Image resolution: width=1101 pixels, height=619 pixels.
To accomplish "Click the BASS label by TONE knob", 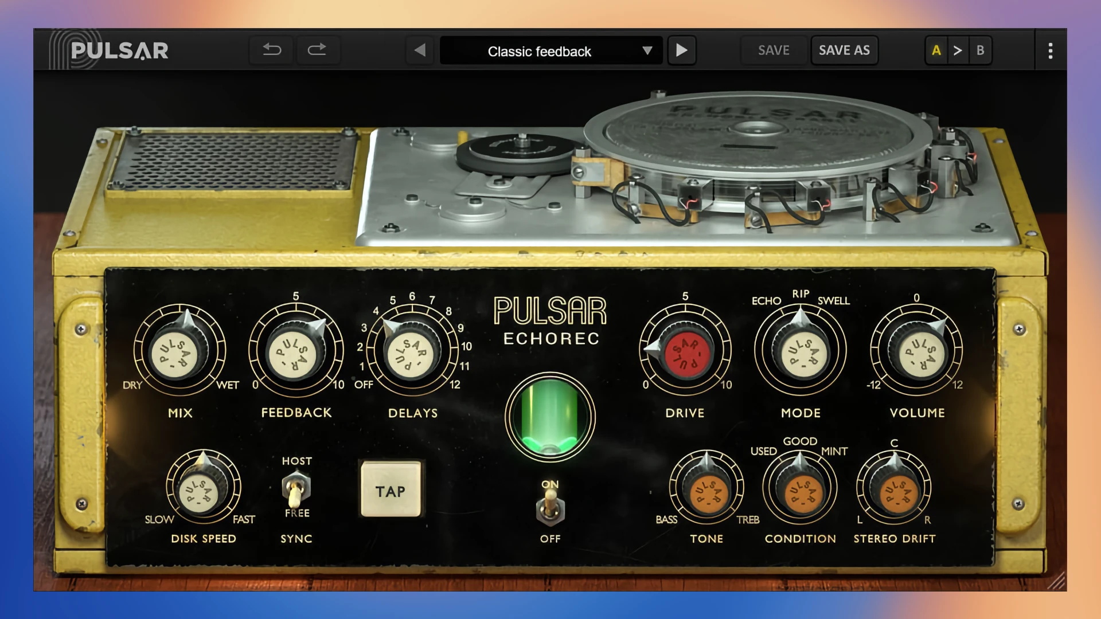I will click(x=666, y=519).
